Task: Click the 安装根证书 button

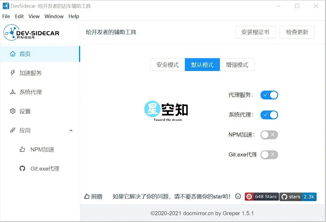Action: tap(255, 32)
